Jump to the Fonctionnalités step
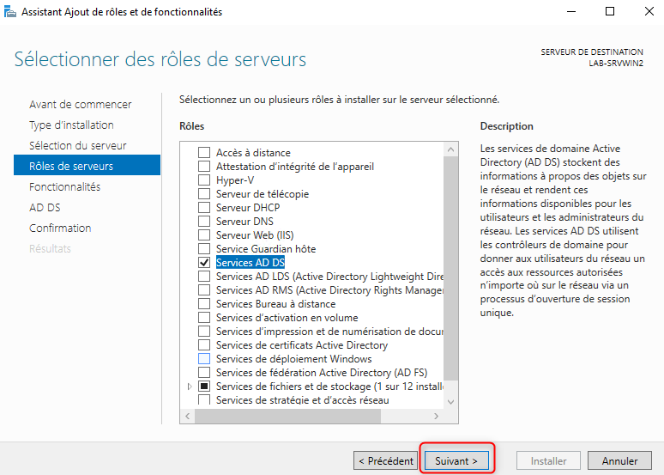This screenshot has height=475, width=664. 65,186
